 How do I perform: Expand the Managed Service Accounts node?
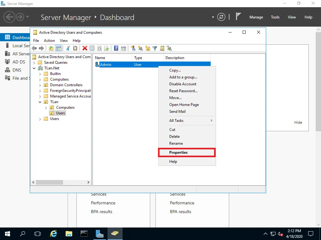[x=40, y=96]
